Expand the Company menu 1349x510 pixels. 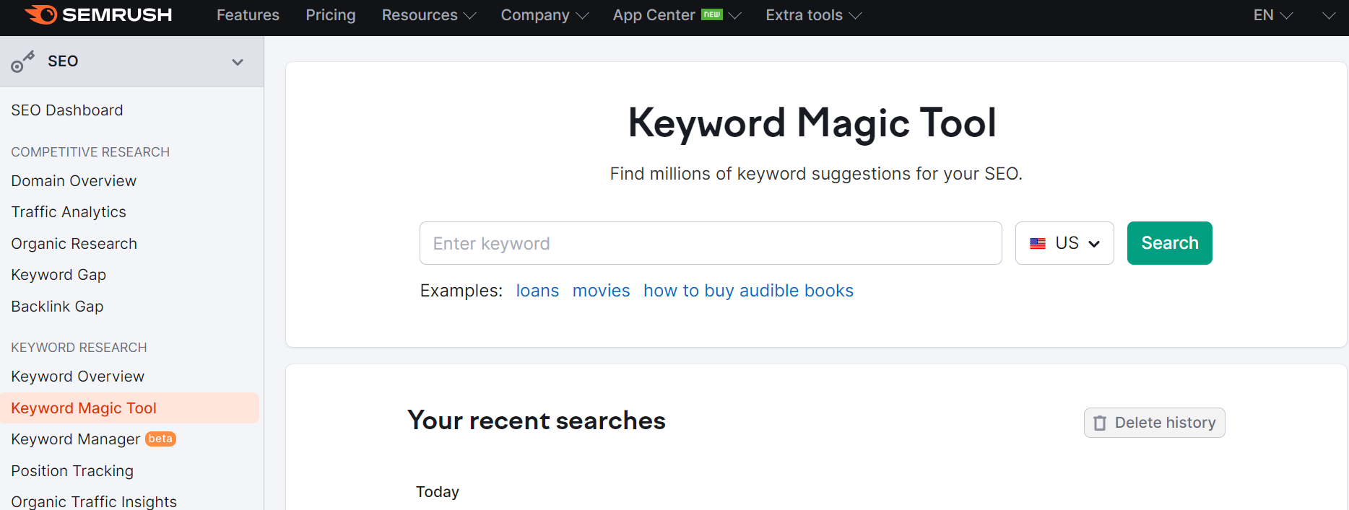click(545, 15)
